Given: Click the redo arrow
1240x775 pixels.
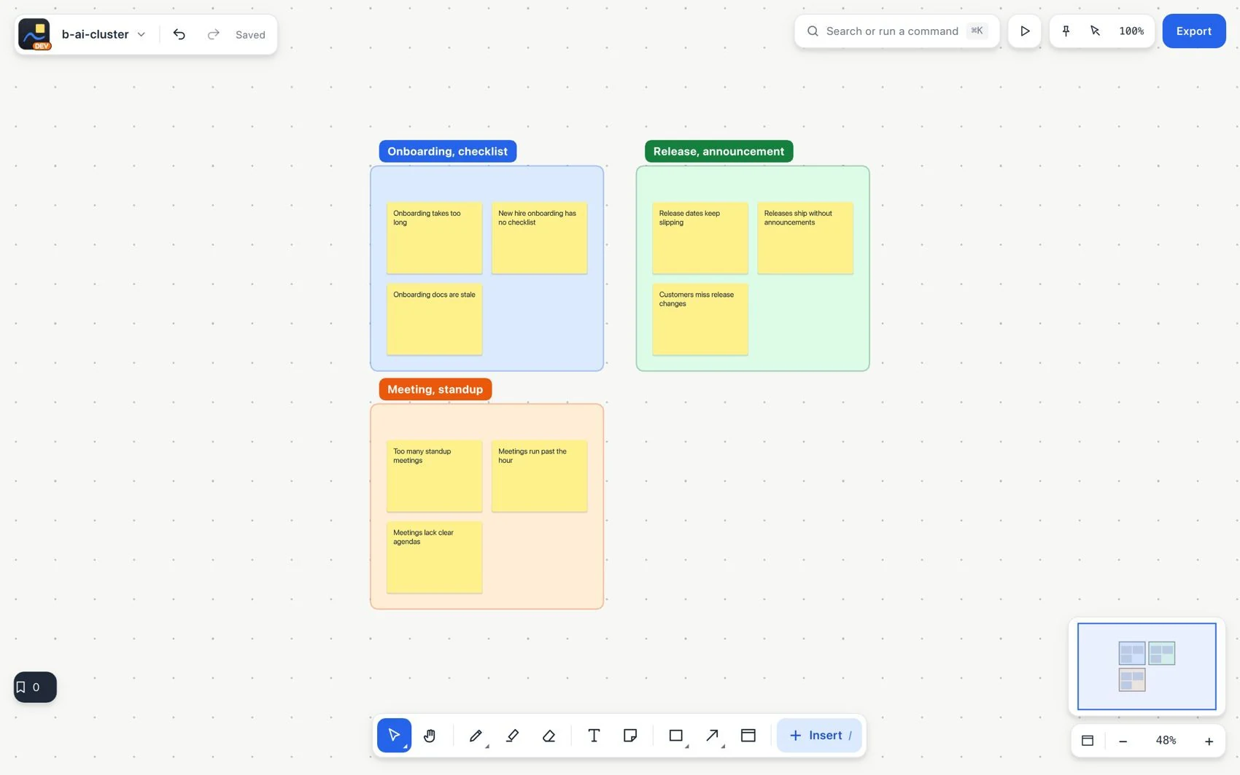Looking at the screenshot, I should [x=213, y=34].
